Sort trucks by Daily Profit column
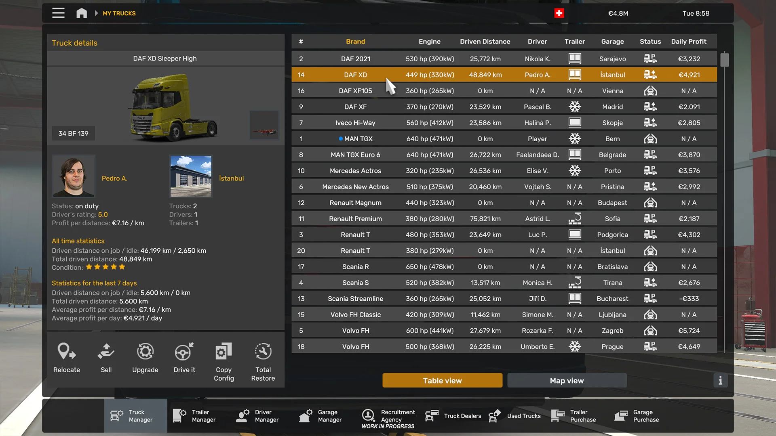This screenshot has width=776, height=436. pos(689,42)
